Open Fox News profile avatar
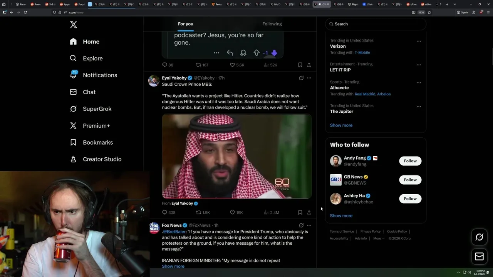 [x=154, y=228]
